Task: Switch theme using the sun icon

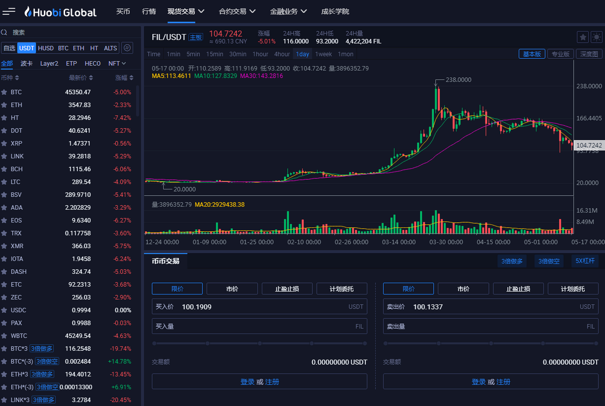Action: coord(596,37)
